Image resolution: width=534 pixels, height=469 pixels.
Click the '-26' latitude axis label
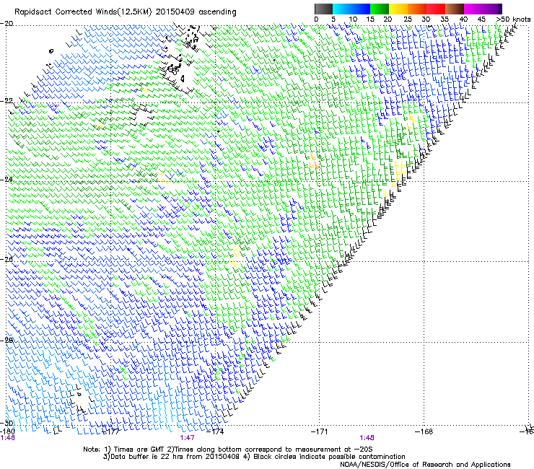(x=6, y=259)
